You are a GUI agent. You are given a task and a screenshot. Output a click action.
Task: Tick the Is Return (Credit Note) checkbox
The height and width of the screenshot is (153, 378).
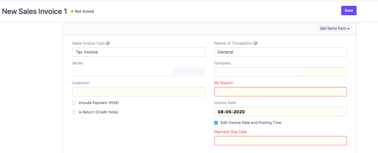74,112
